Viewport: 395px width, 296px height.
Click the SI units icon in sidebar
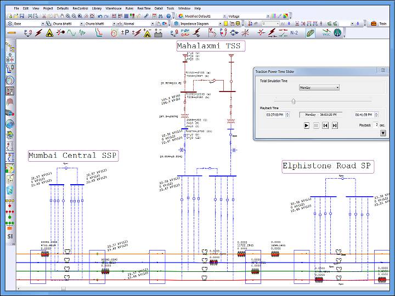click(10, 236)
